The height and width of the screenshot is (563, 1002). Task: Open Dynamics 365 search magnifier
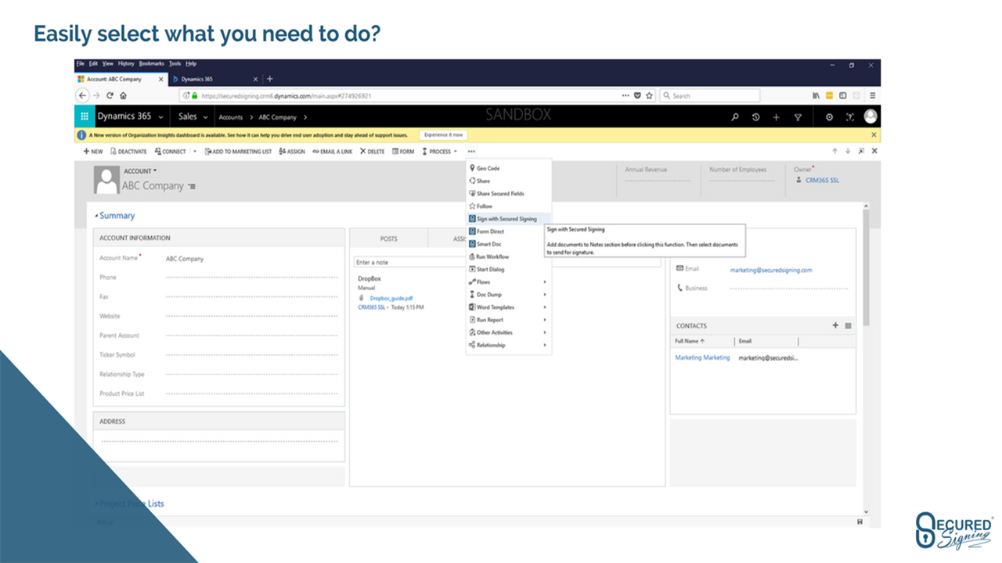(735, 117)
